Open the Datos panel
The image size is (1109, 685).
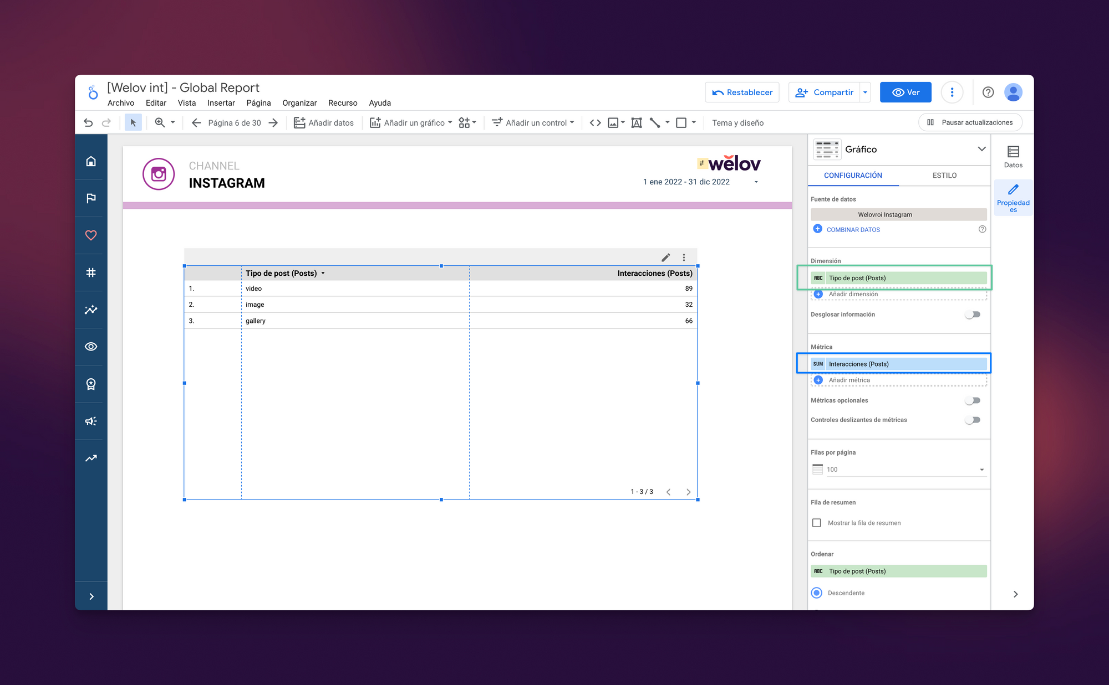(1013, 157)
